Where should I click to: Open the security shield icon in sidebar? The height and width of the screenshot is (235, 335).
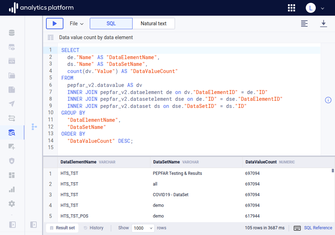tap(12, 161)
